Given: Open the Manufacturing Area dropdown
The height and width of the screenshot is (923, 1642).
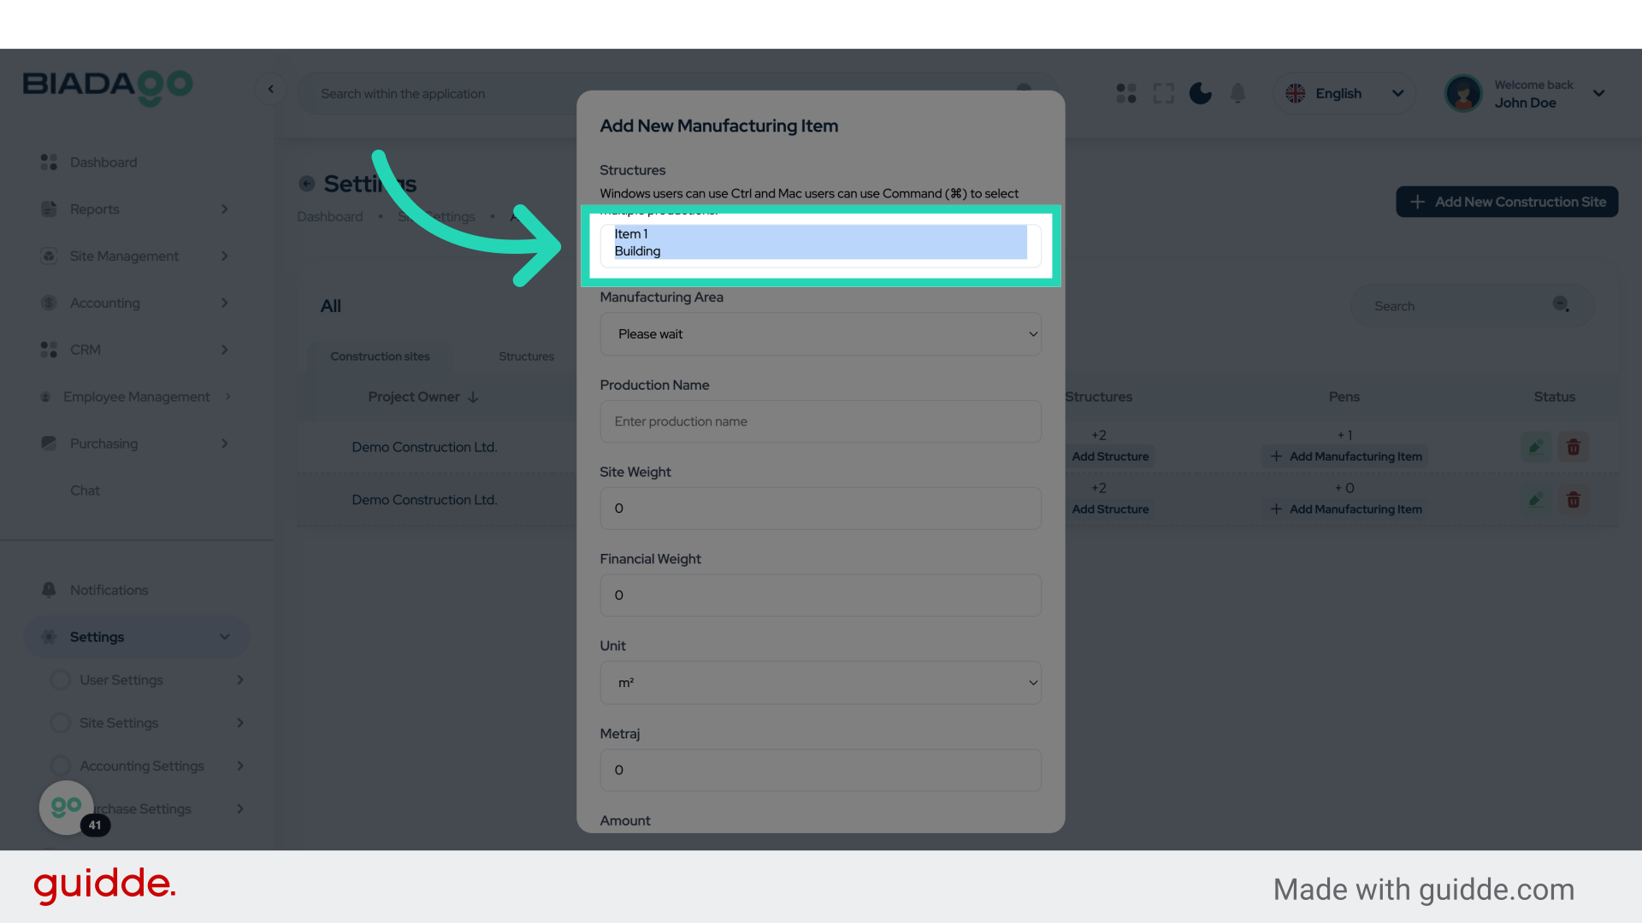Looking at the screenshot, I should point(820,334).
